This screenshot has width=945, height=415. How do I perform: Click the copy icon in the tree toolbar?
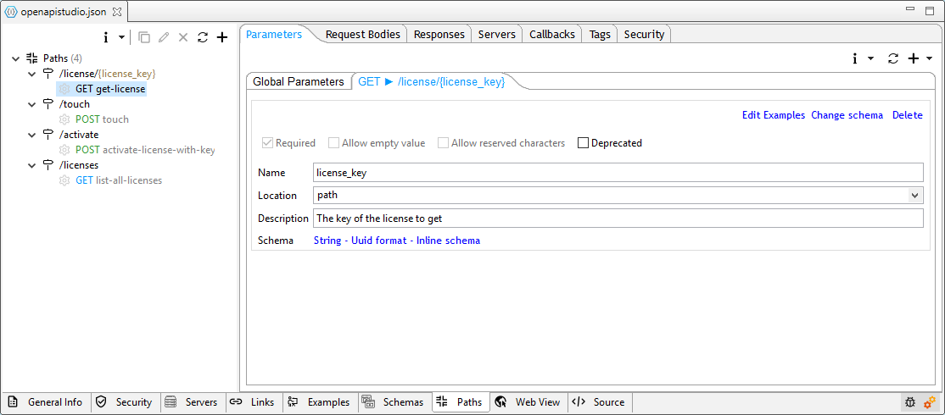pos(144,37)
